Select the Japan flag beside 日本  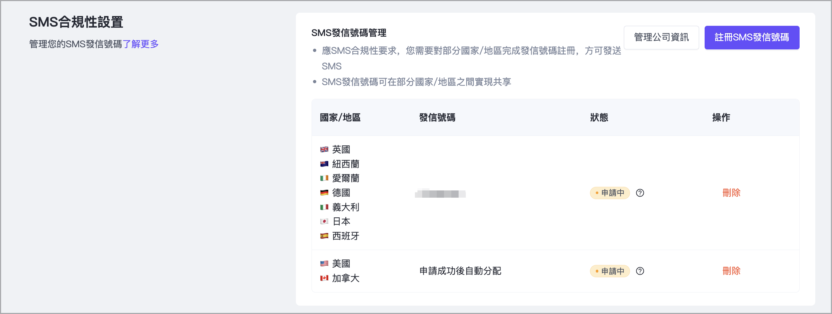324,221
